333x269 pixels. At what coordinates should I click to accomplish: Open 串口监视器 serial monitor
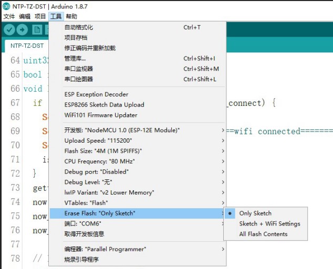[138, 69]
